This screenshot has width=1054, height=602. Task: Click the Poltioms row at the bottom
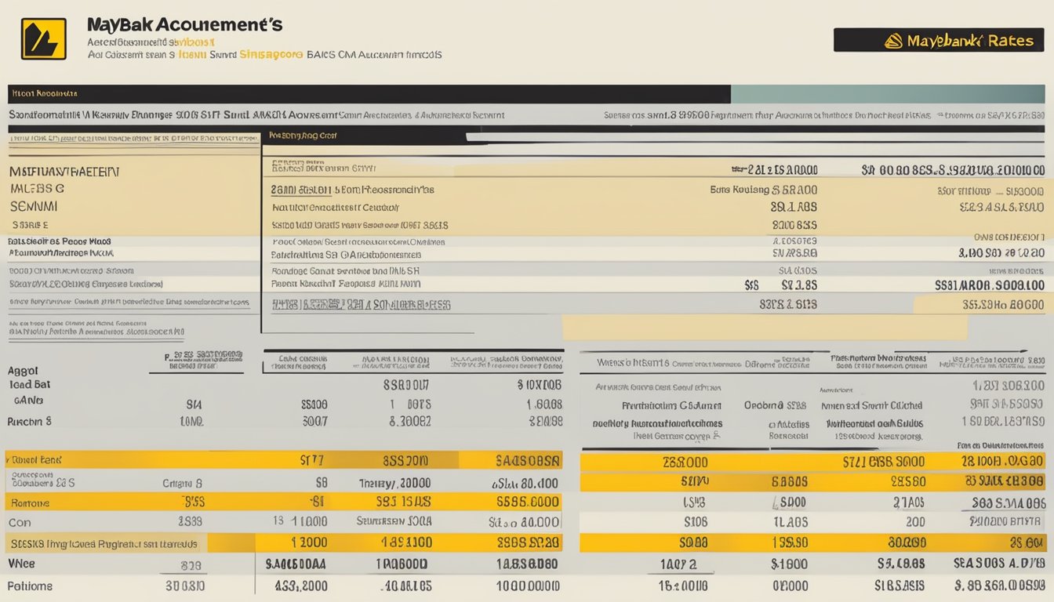(x=30, y=586)
